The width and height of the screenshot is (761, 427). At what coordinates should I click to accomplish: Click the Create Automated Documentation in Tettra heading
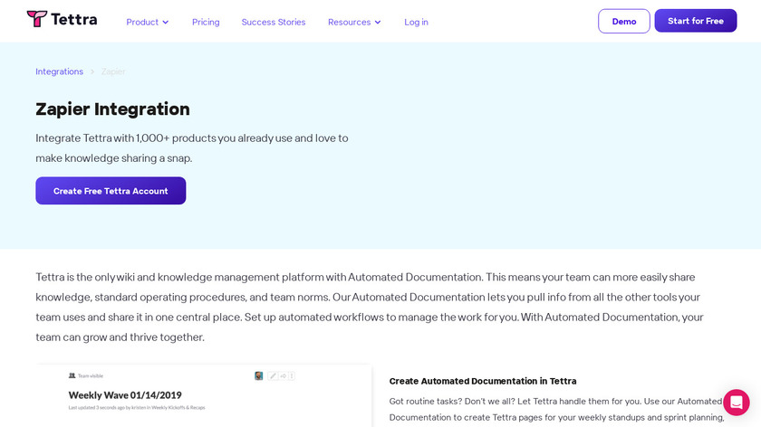(483, 381)
